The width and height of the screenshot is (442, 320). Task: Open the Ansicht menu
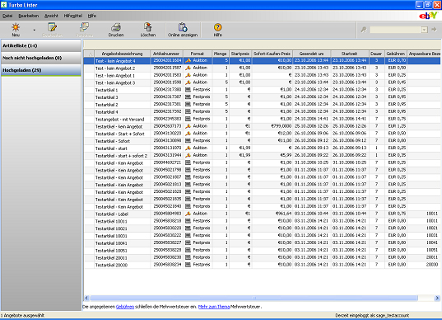pos(51,16)
